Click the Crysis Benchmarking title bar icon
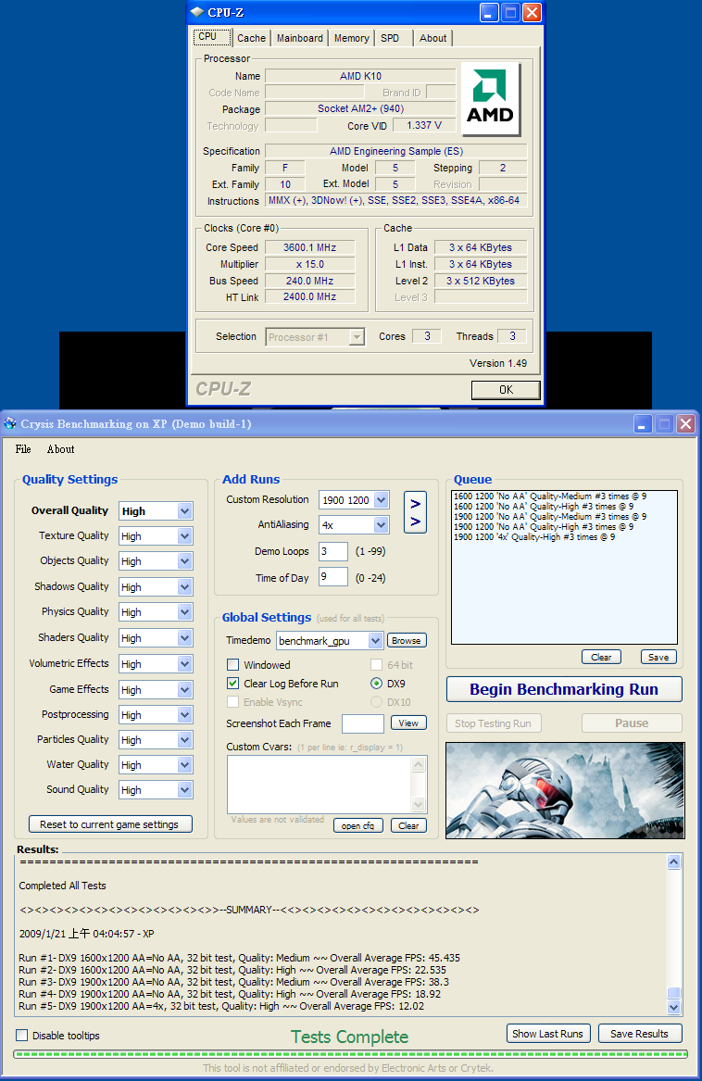The width and height of the screenshot is (702, 1081). (10, 424)
